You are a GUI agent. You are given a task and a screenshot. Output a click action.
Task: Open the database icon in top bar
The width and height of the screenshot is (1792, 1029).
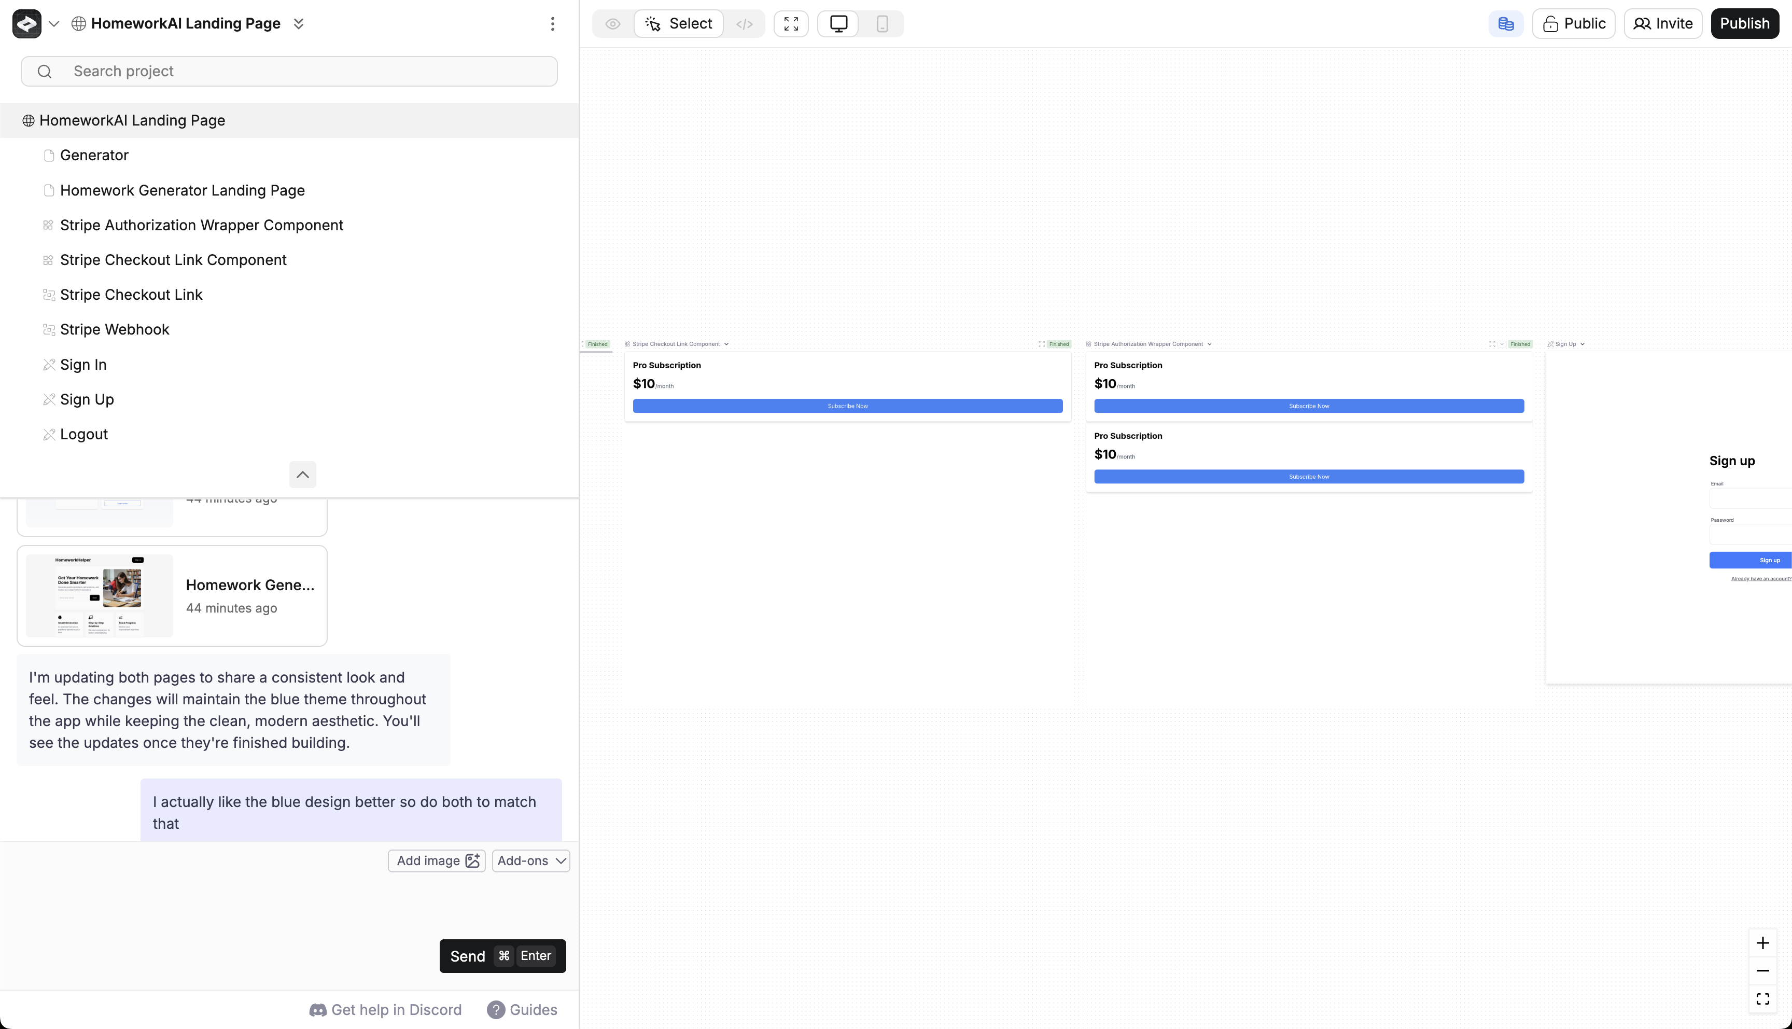pos(1505,24)
